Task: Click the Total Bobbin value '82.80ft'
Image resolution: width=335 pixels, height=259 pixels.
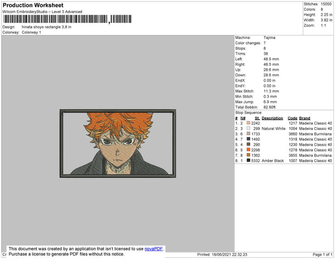Action: coord(270,107)
